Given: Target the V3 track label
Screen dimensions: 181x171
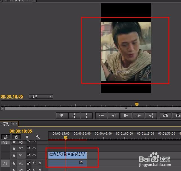Looking at the screenshot, I should click(21, 142).
